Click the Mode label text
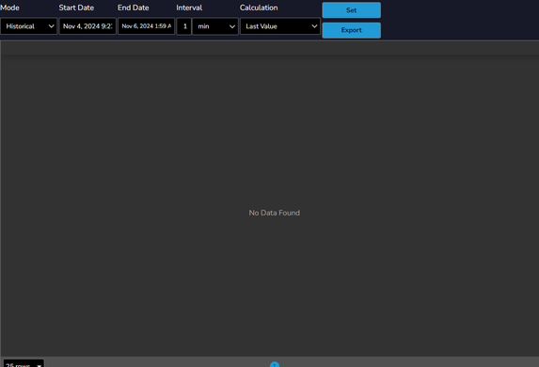The width and height of the screenshot is (539, 367). click(9, 8)
